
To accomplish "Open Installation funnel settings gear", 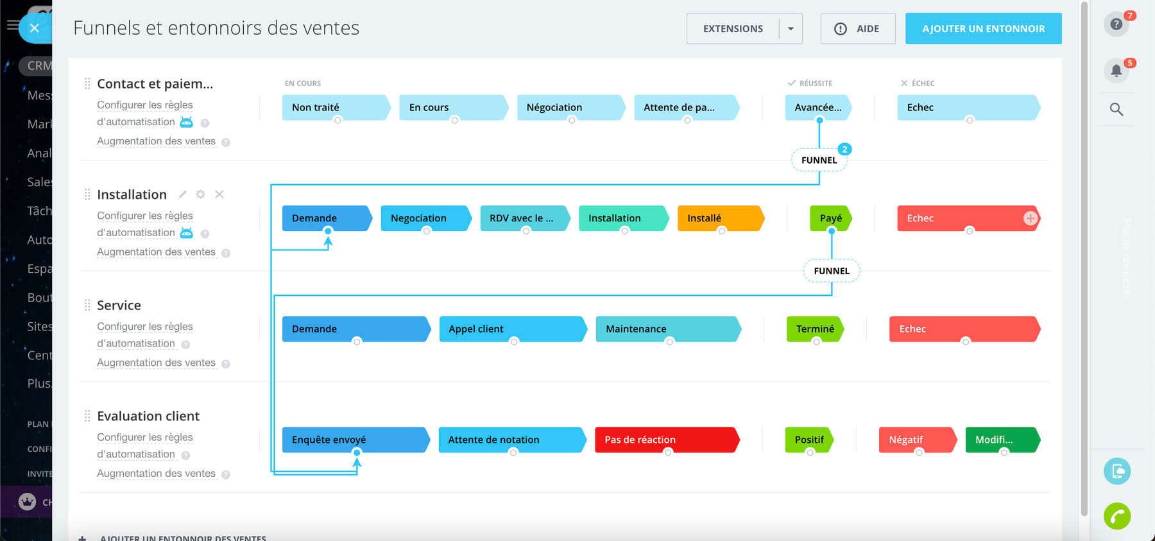I will click(200, 194).
